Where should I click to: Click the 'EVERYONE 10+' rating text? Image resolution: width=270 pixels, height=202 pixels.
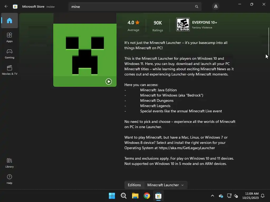(205, 23)
